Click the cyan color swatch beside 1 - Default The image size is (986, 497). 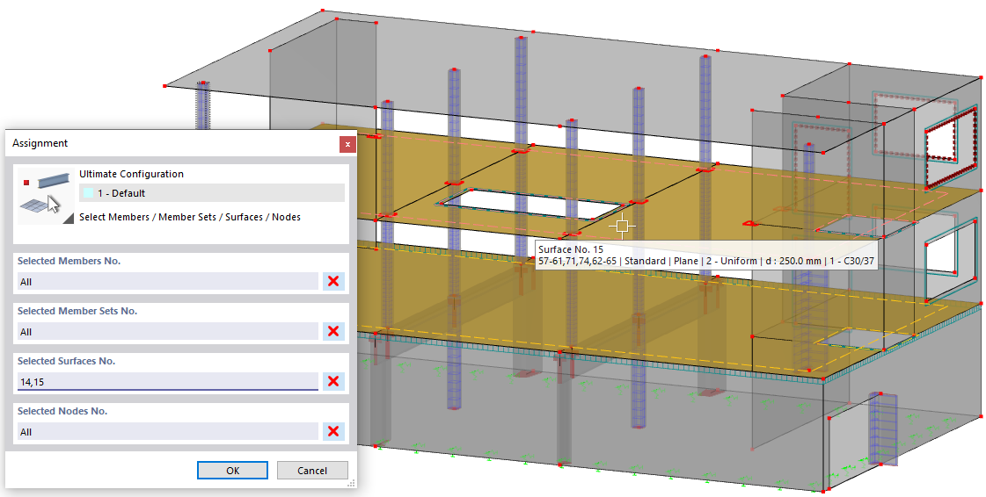tap(88, 193)
